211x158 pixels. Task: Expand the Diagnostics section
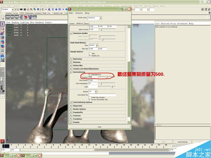coord(71,106)
